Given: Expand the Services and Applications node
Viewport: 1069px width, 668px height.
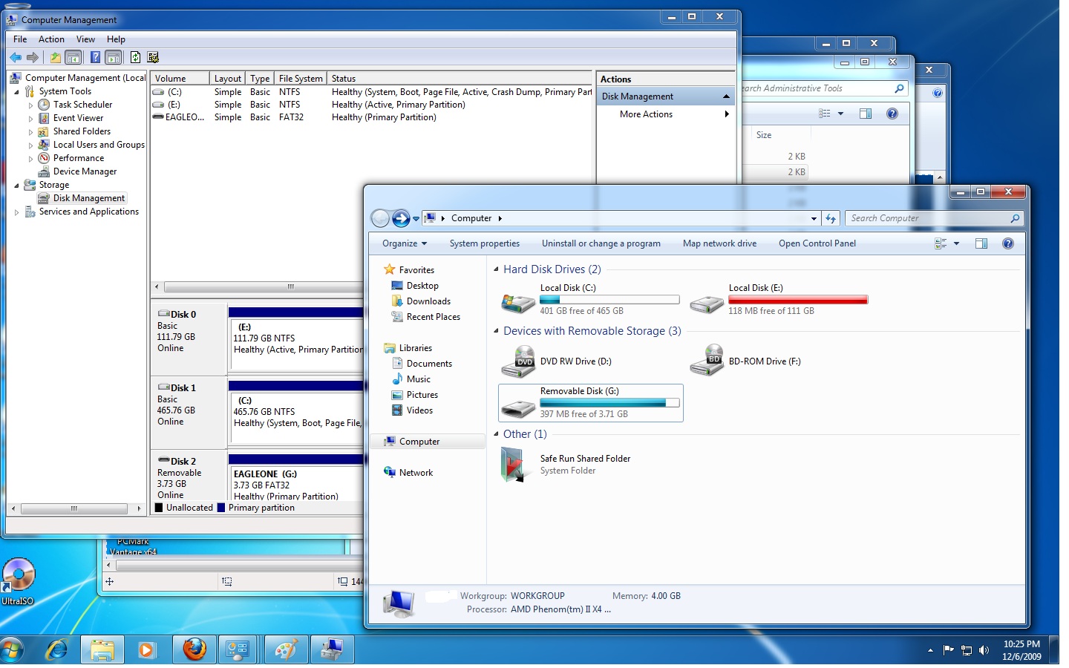Looking at the screenshot, I should (x=17, y=212).
